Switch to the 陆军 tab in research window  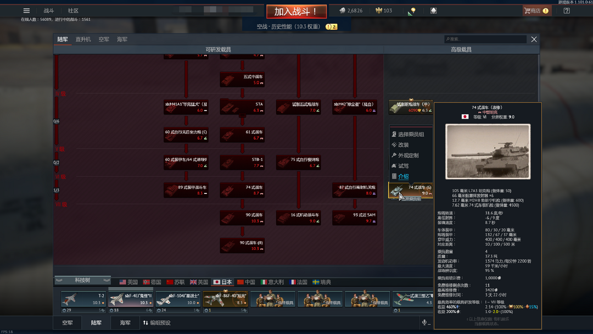coord(63,40)
